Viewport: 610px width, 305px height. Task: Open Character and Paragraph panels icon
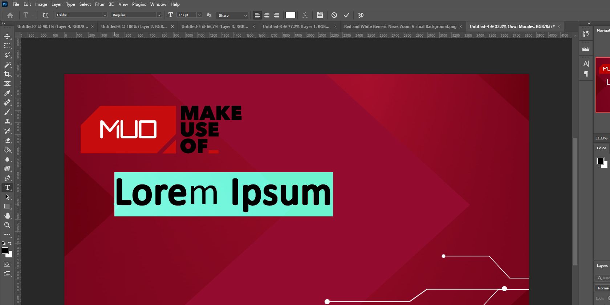(x=320, y=15)
